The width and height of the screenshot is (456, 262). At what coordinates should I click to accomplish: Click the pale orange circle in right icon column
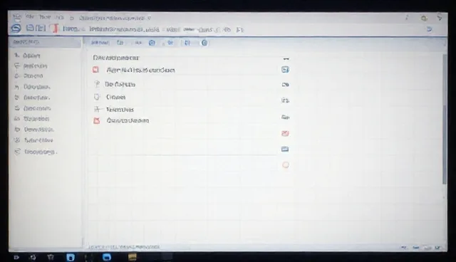[286, 165]
